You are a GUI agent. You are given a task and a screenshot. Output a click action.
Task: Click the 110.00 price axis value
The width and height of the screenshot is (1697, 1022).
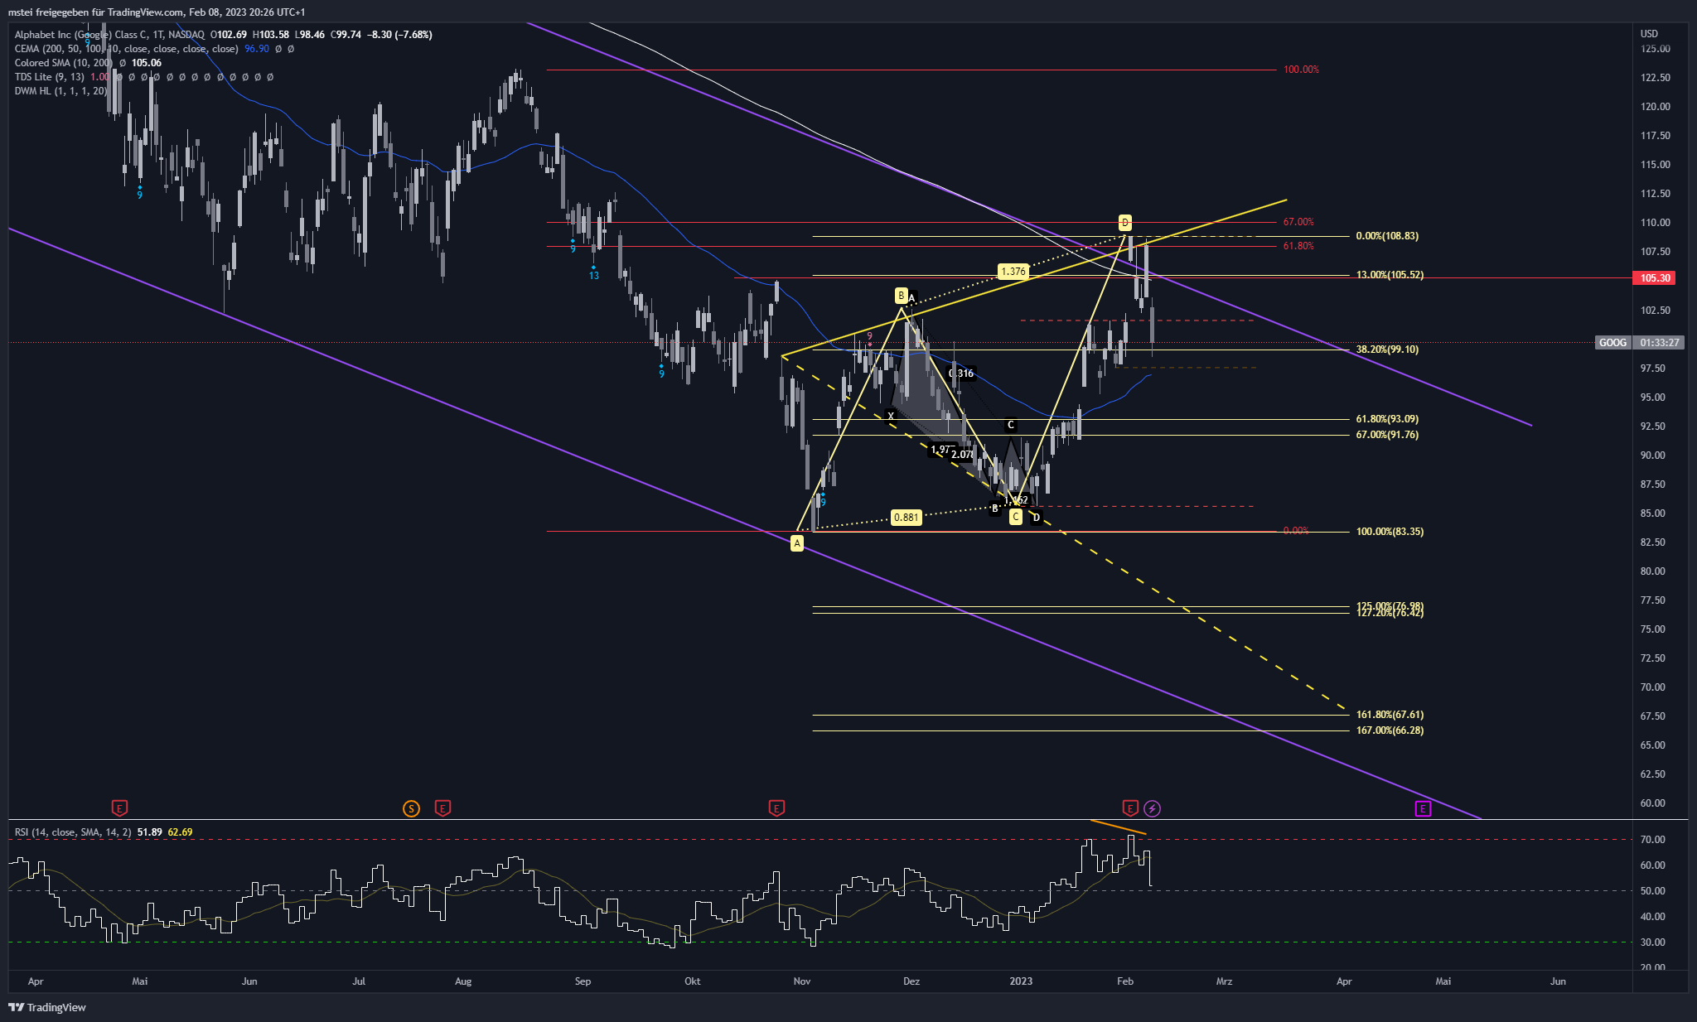[1655, 223]
